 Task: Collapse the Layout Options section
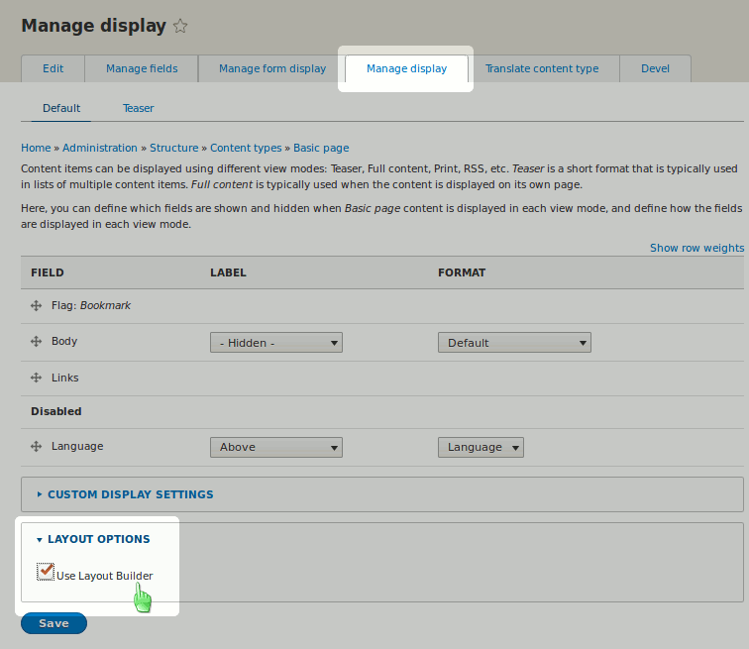pos(98,539)
